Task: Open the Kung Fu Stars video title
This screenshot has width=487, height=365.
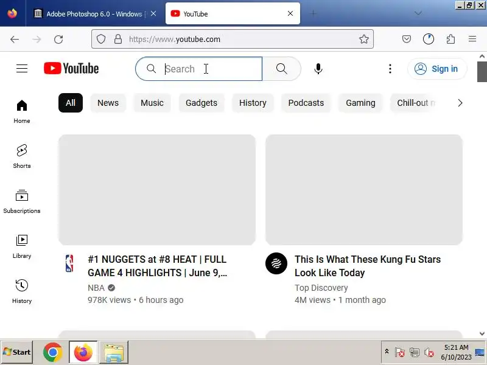Action: [368, 266]
